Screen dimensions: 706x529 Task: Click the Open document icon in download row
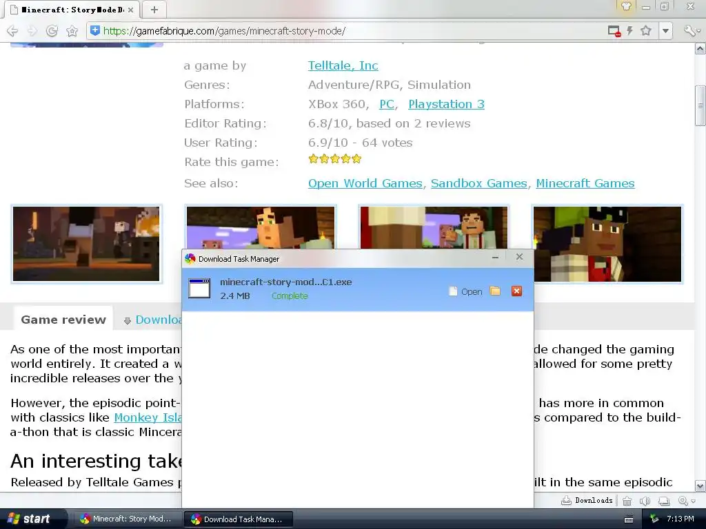[x=453, y=291]
